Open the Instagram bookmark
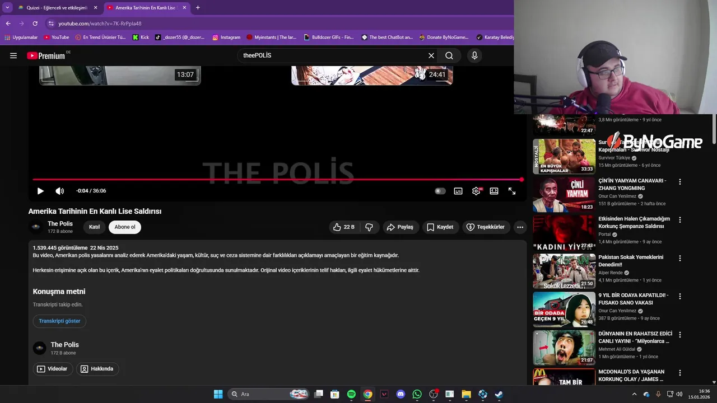The width and height of the screenshot is (717, 403). [x=226, y=38]
